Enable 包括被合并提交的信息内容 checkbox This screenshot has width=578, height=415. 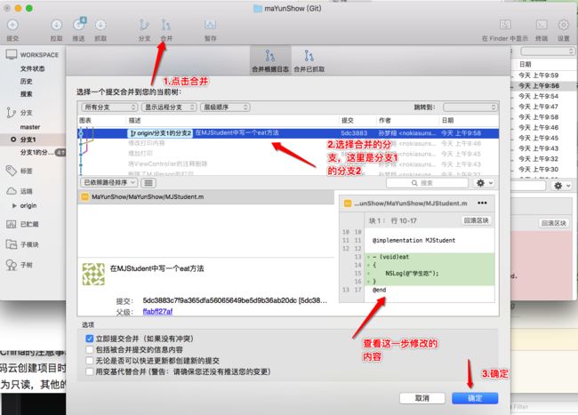coord(89,349)
